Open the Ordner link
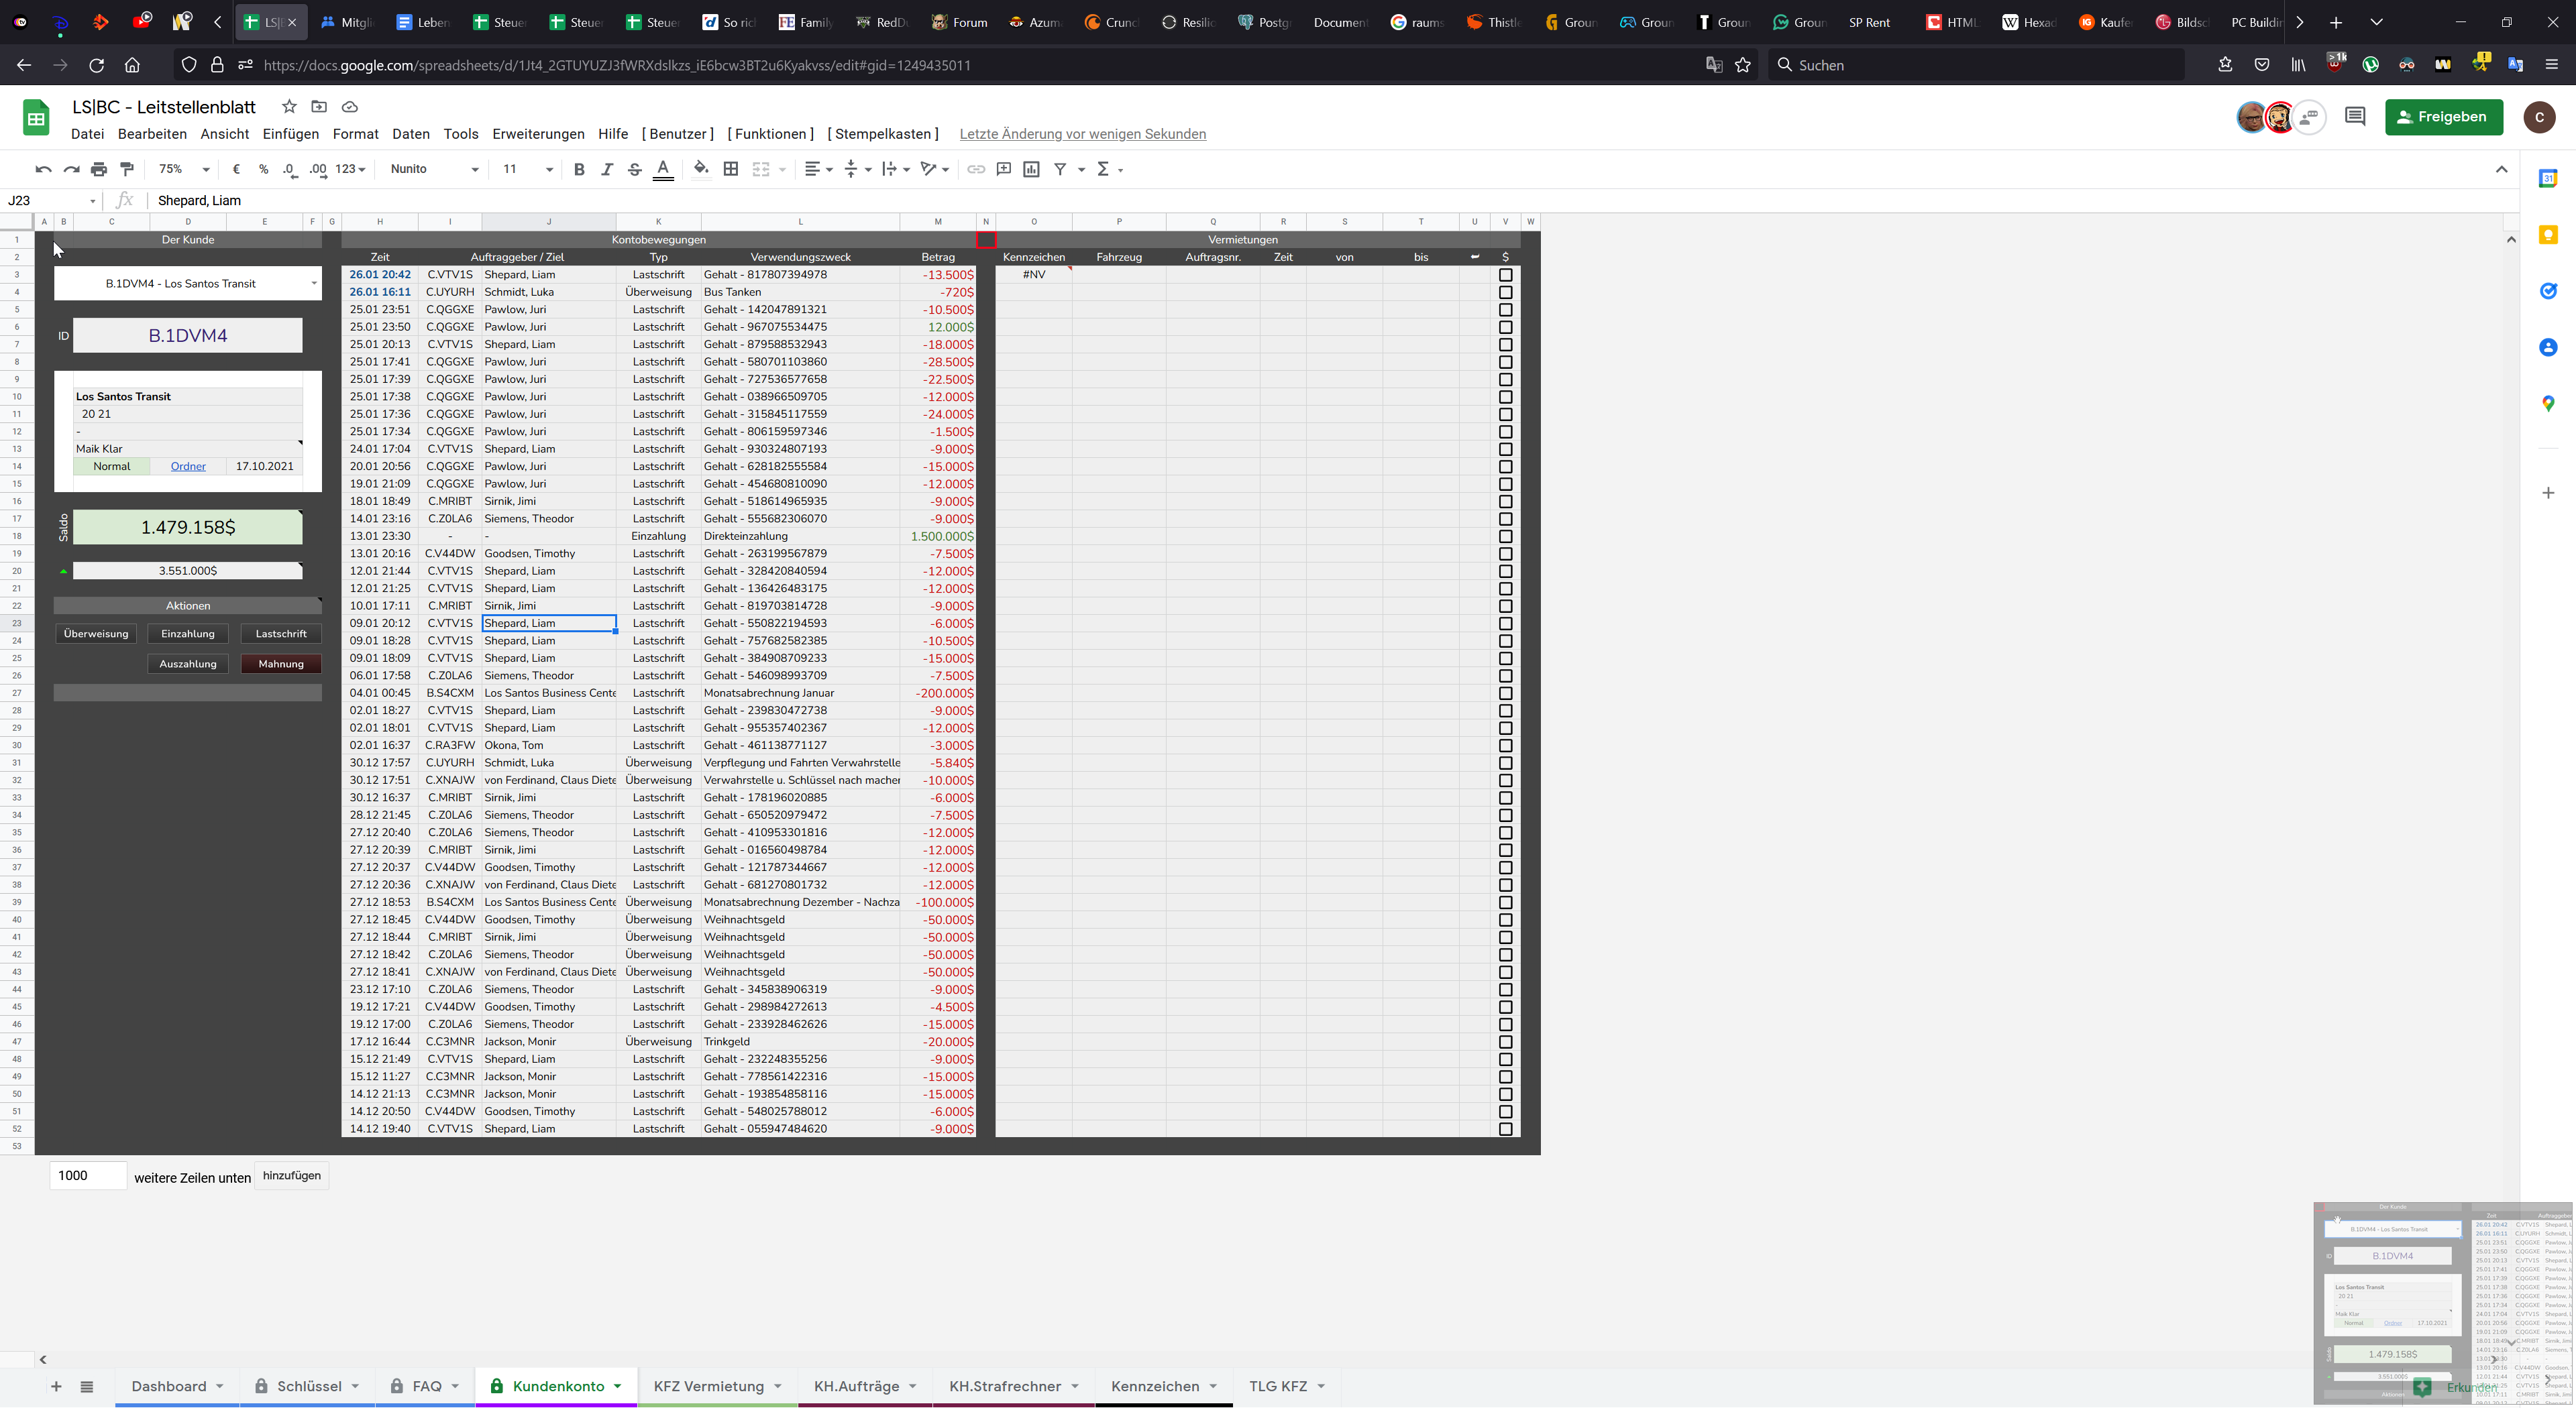This screenshot has width=2576, height=1408. point(188,466)
